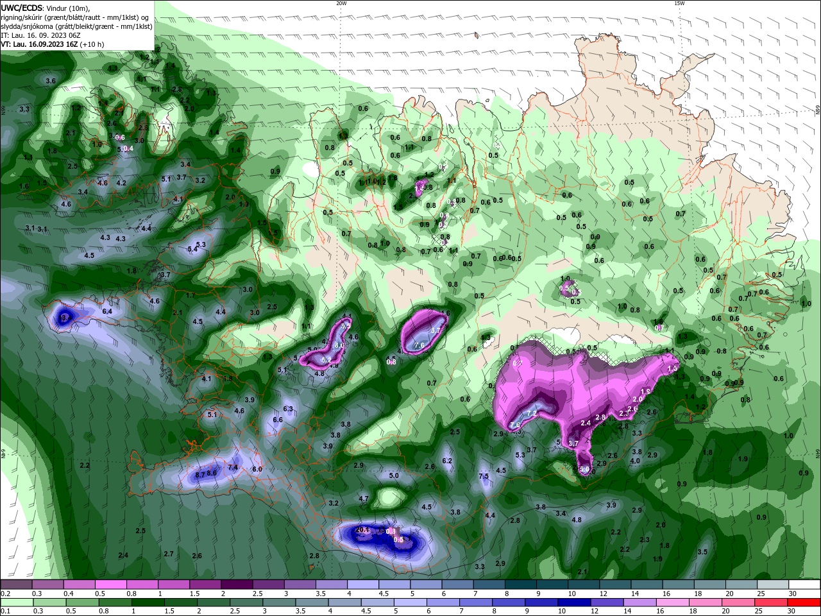Click the 4.0 rainfall value on the map
Image resolution: width=821 pixels, height=616 pixels.
click(635, 461)
